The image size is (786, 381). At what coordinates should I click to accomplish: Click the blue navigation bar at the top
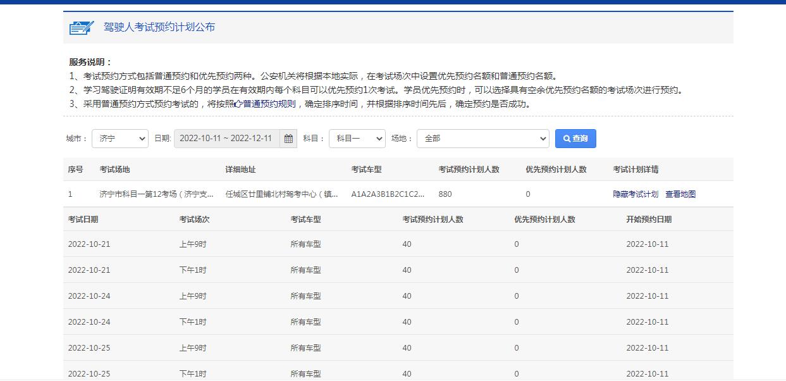click(393, 3)
